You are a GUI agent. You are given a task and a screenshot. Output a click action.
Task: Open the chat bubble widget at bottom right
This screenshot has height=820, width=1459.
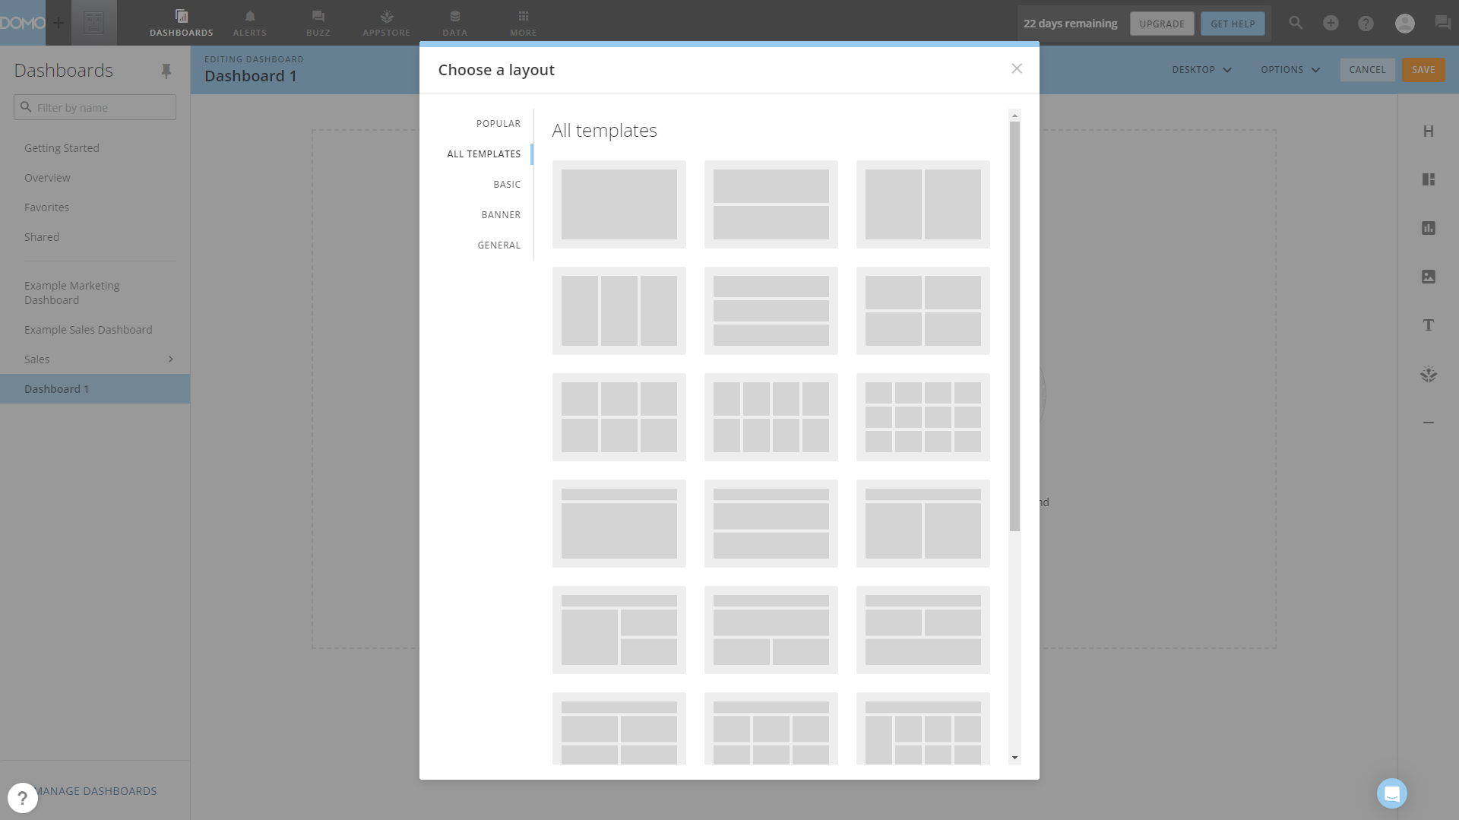click(1392, 793)
